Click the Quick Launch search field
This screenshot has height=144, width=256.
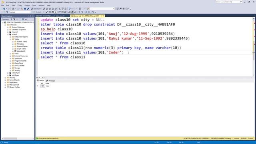pyautogui.click(x=228, y=2)
